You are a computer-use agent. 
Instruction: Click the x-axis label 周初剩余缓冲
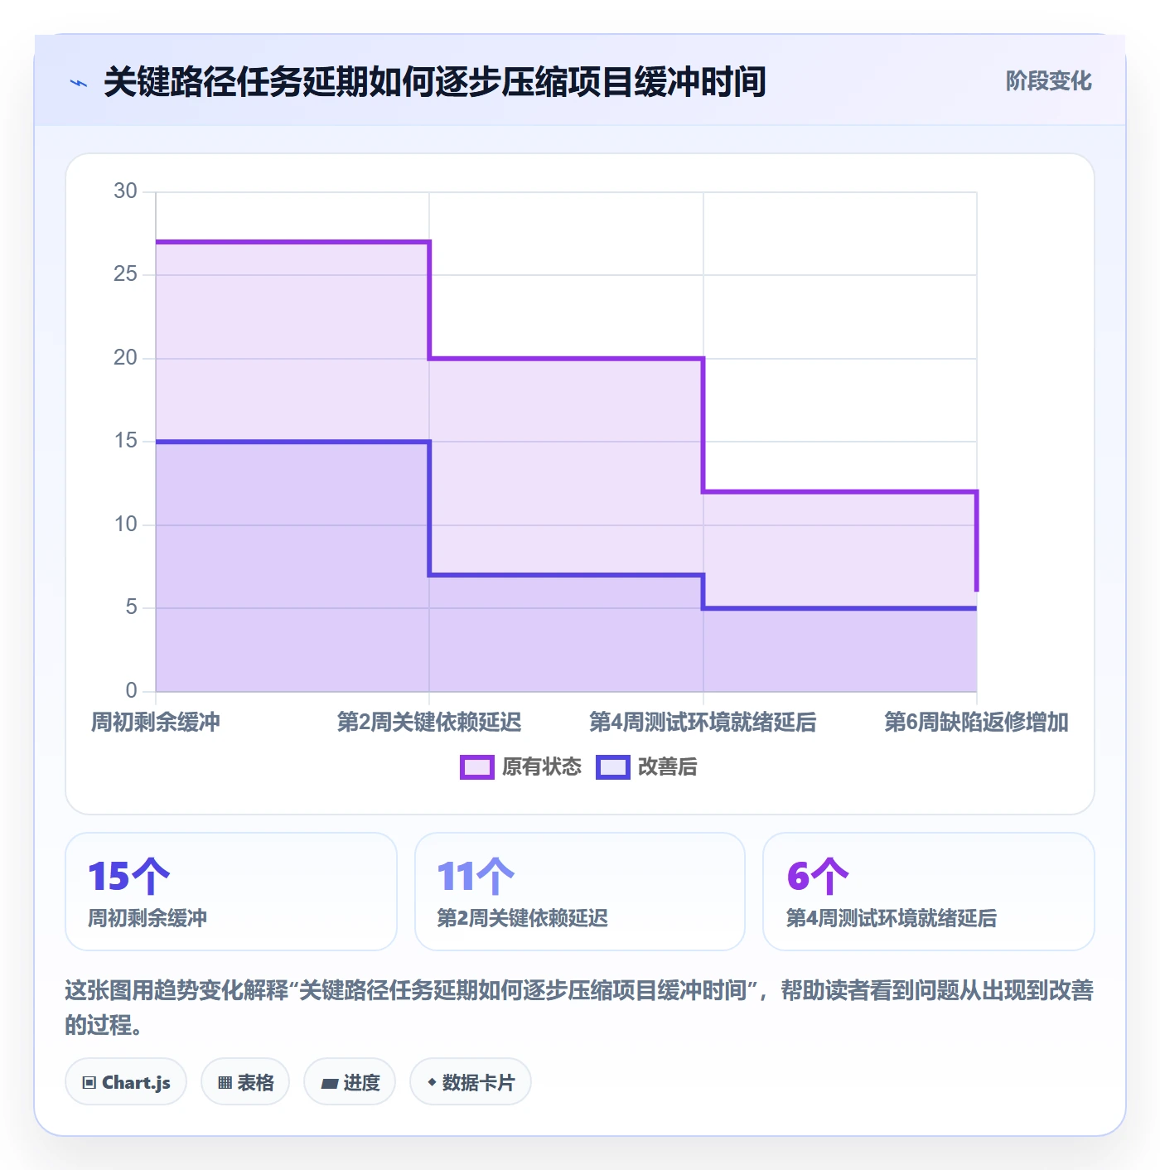click(x=156, y=723)
